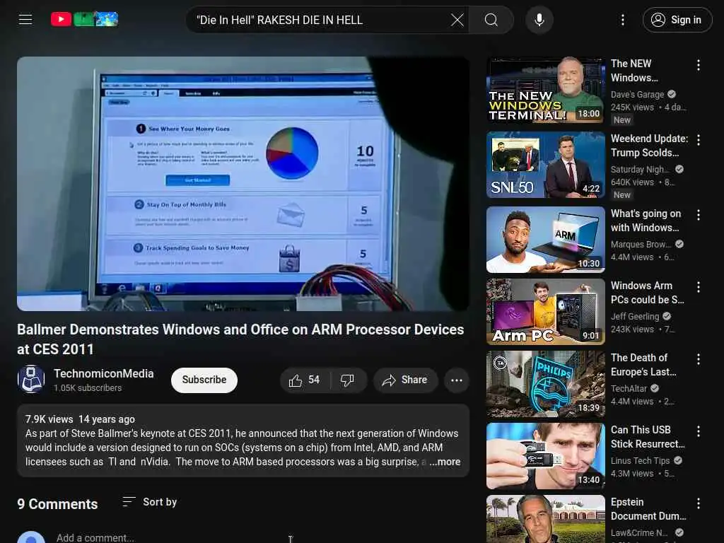The height and width of the screenshot is (543, 724).
Task: Click the 1.05K subscribers text
Action: coord(88,388)
